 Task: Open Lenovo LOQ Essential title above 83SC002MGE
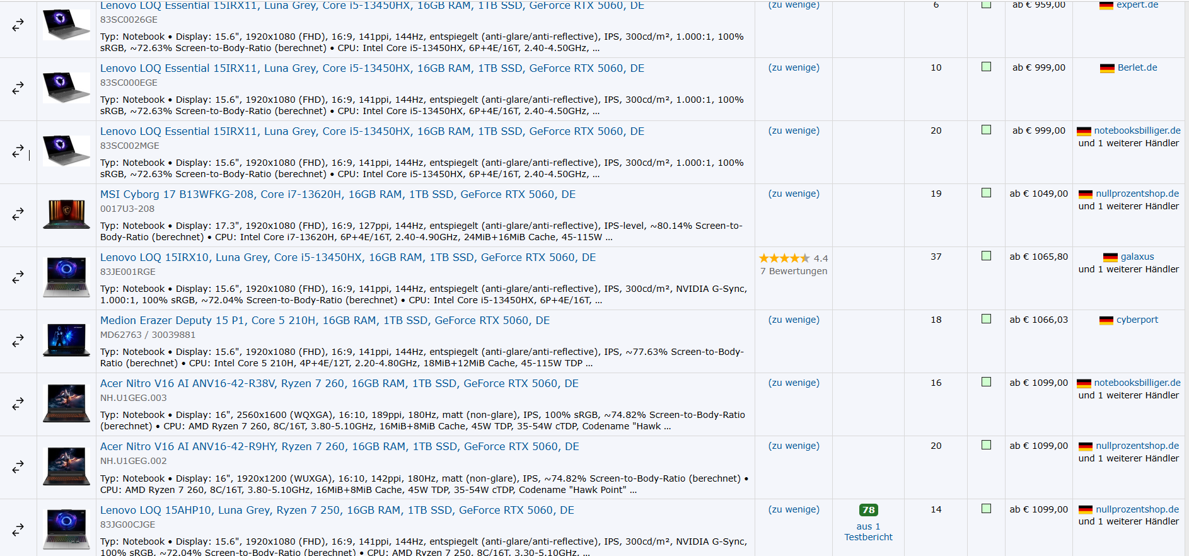click(x=372, y=131)
